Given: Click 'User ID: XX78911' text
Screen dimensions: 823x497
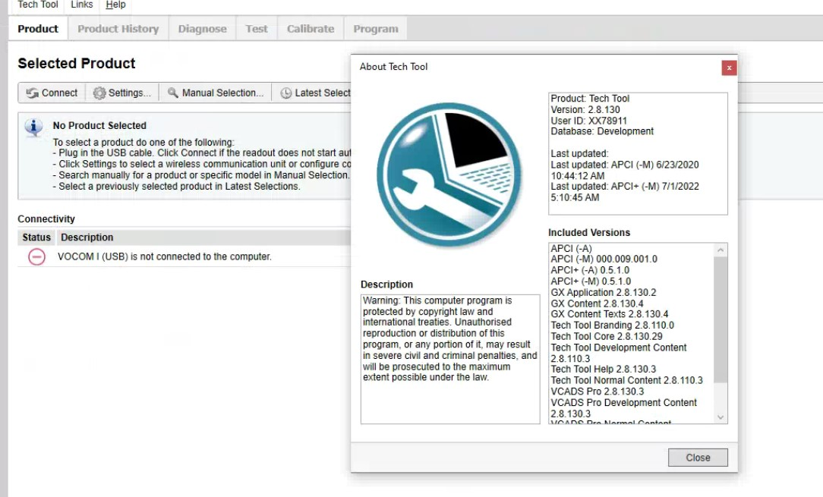Looking at the screenshot, I should (589, 121).
